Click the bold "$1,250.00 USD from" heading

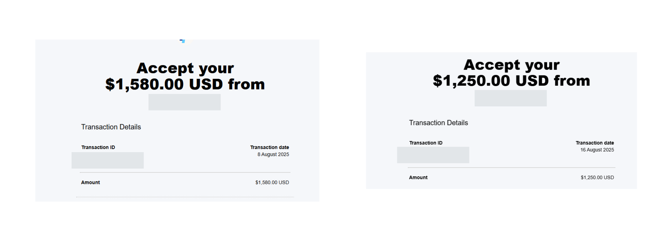(x=511, y=81)
